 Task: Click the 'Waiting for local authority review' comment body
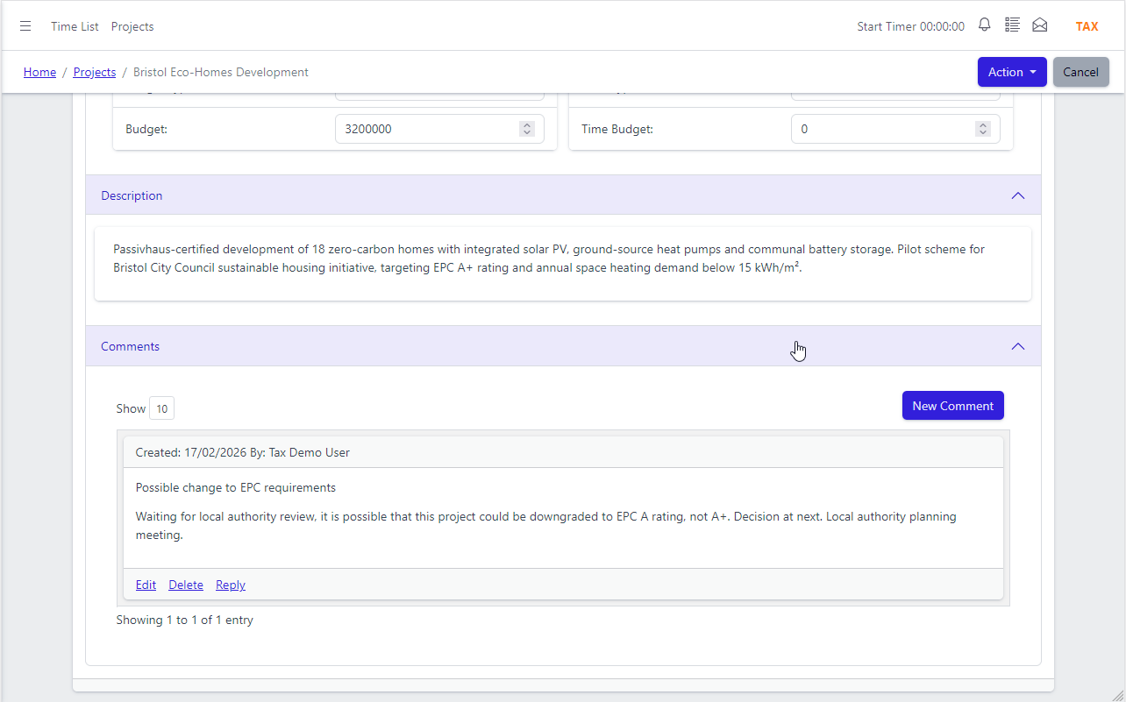(545, 525)
